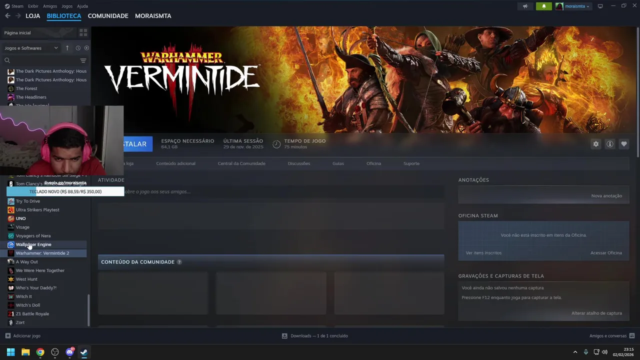Open the Jogos e Softwares dropdown

tap(31, 48)
